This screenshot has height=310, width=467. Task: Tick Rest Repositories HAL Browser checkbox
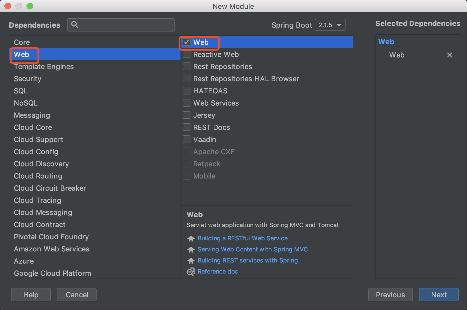coord(187,79)
